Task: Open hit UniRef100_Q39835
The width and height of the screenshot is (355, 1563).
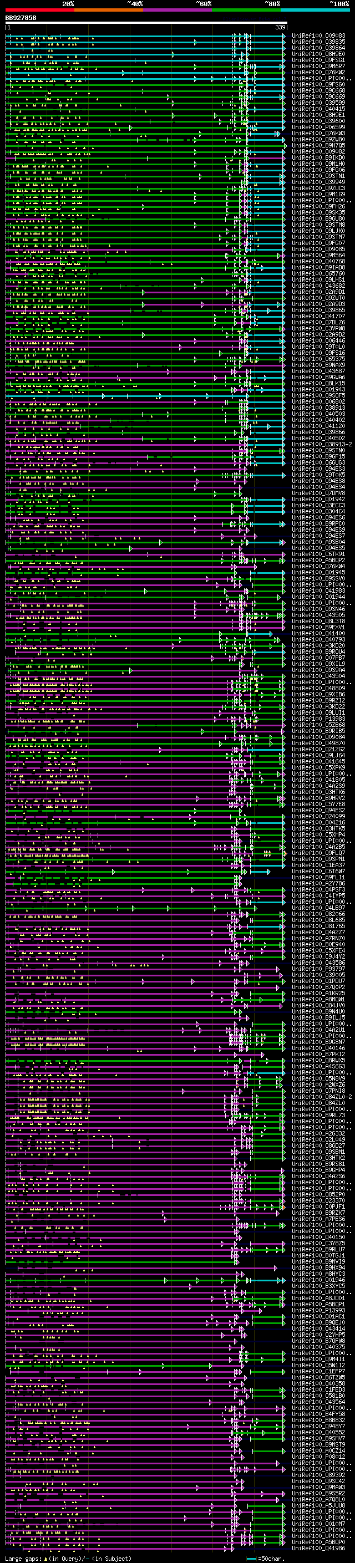Action: click(x=318, y=42)
